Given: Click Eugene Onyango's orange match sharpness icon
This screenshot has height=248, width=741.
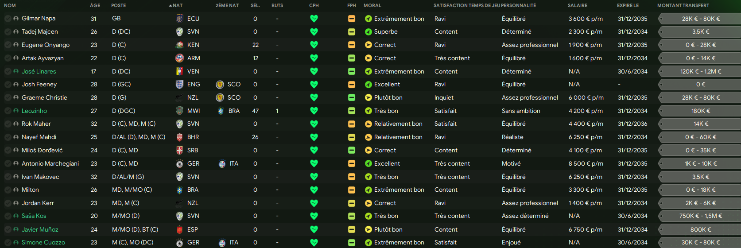Looking at the screenshot, I should (x=351, y=45).
